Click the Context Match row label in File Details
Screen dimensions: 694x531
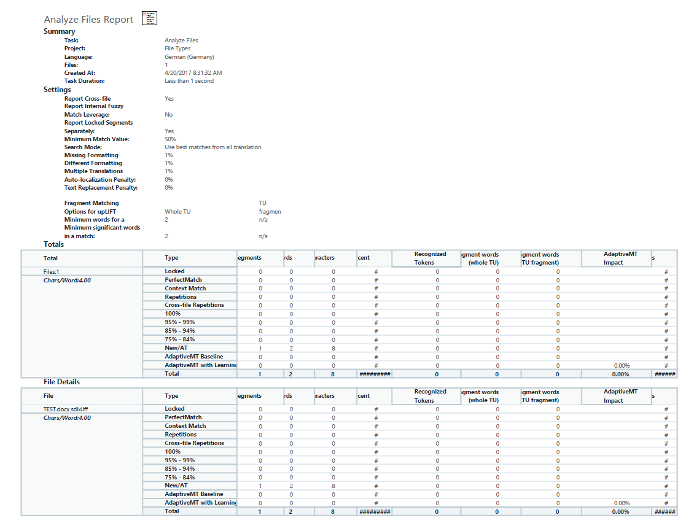pos(185,425)
